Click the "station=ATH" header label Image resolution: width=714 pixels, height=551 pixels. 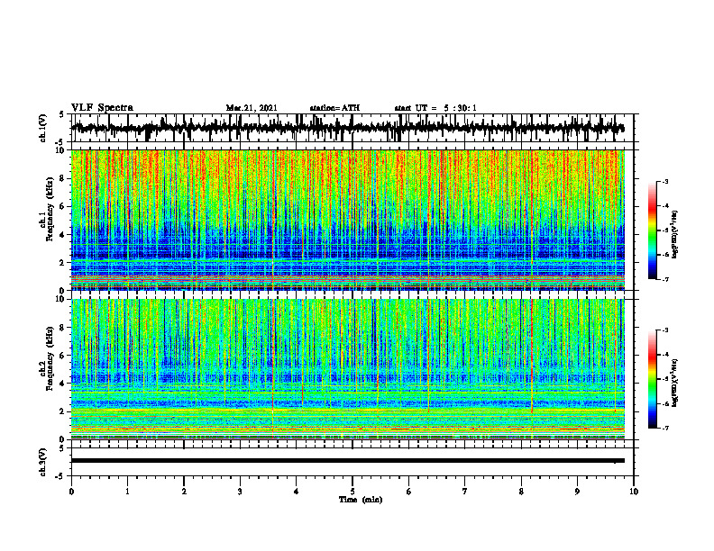point(334,108)
